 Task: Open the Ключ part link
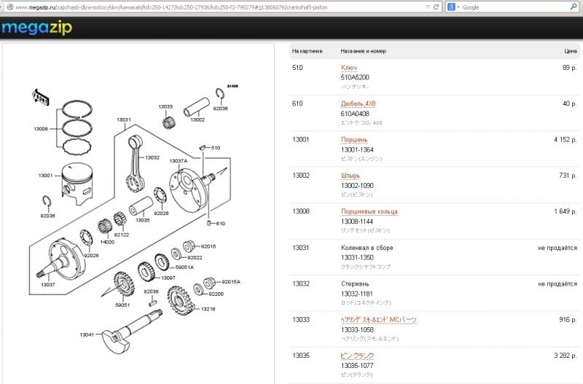click(348, 68)
